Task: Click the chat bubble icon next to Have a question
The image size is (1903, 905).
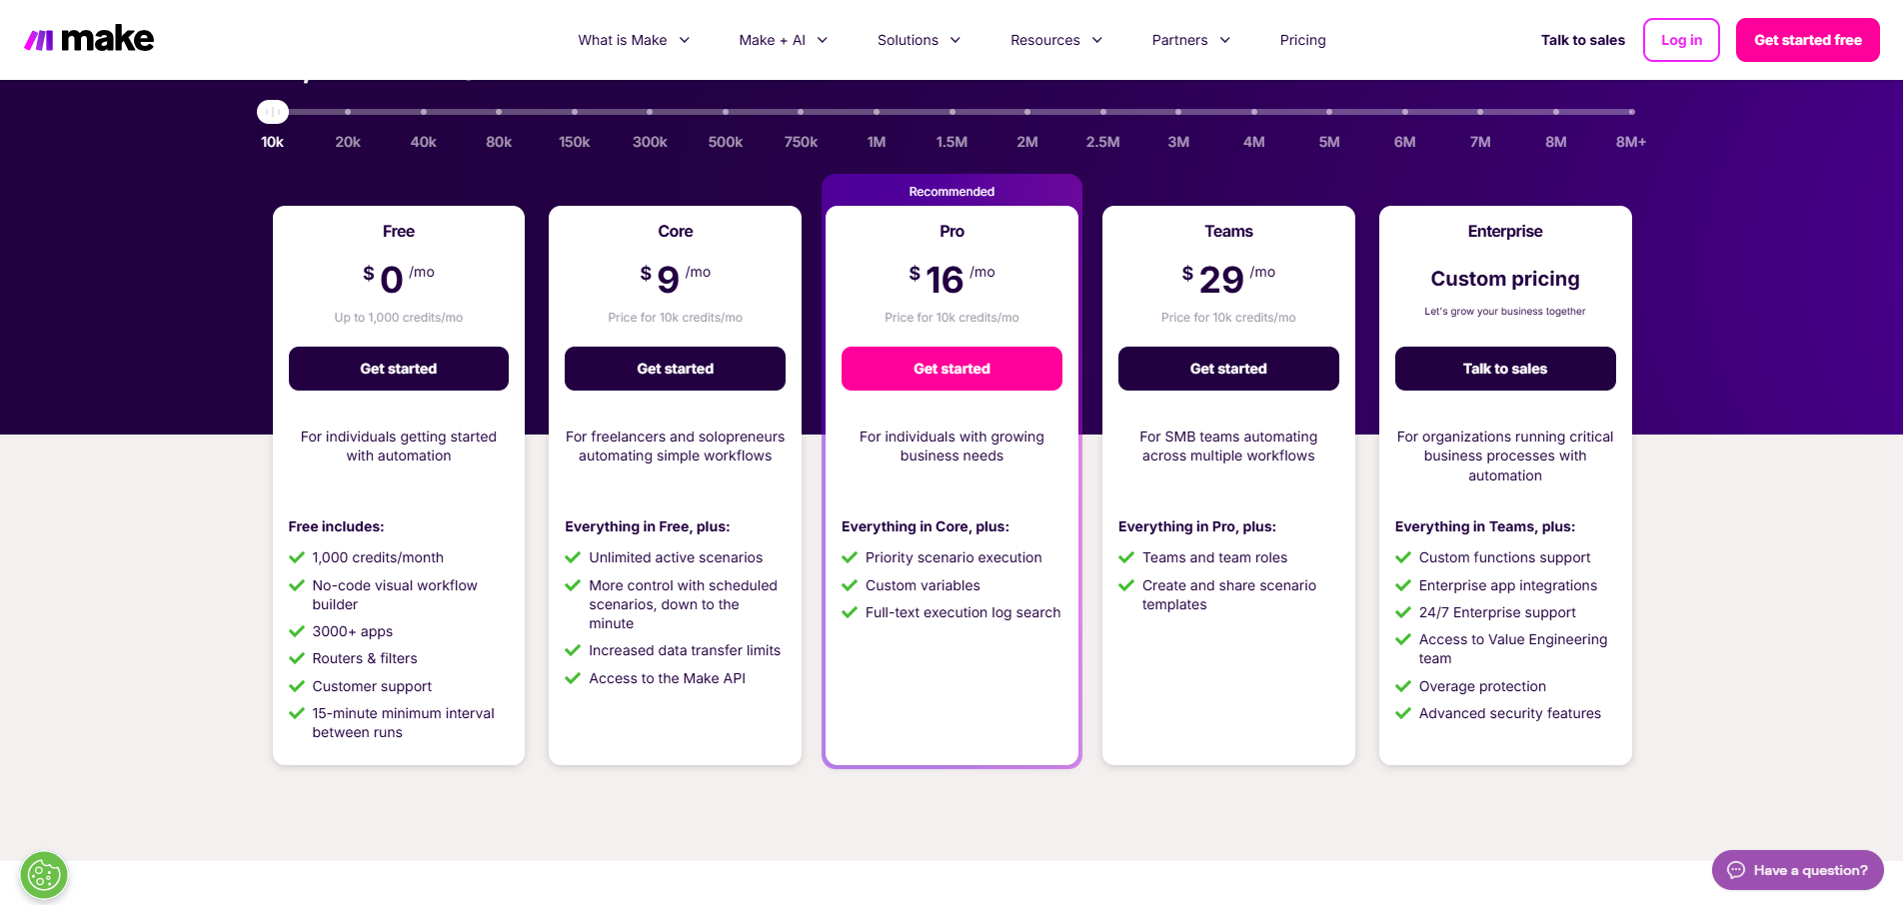Action: pyautogui.click(x=1737, y=870)
